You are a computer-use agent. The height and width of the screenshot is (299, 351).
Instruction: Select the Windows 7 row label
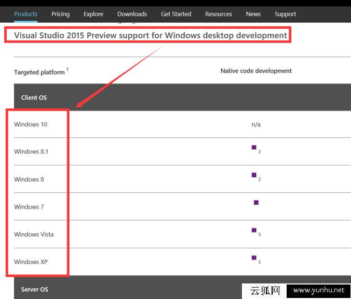tap(29, 207)
